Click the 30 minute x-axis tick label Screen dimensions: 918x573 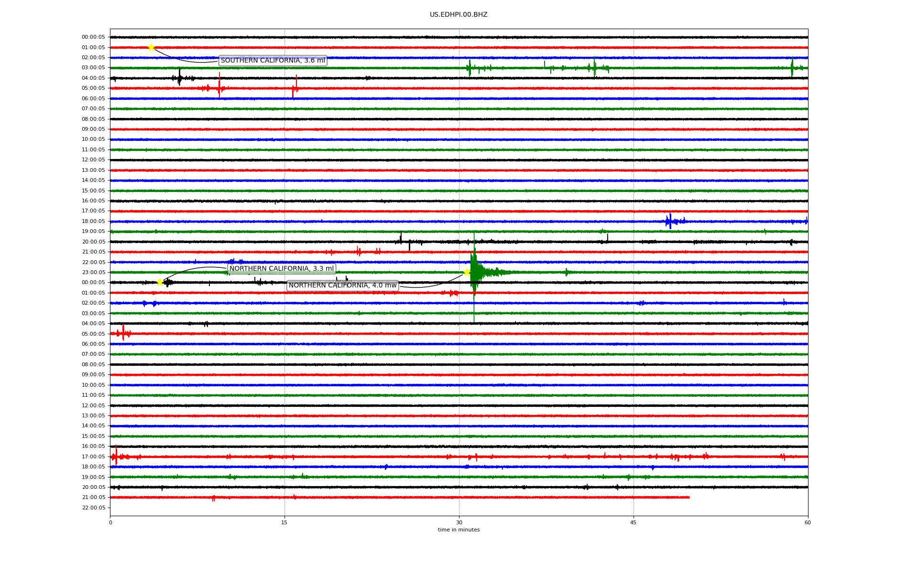point(459,522)
